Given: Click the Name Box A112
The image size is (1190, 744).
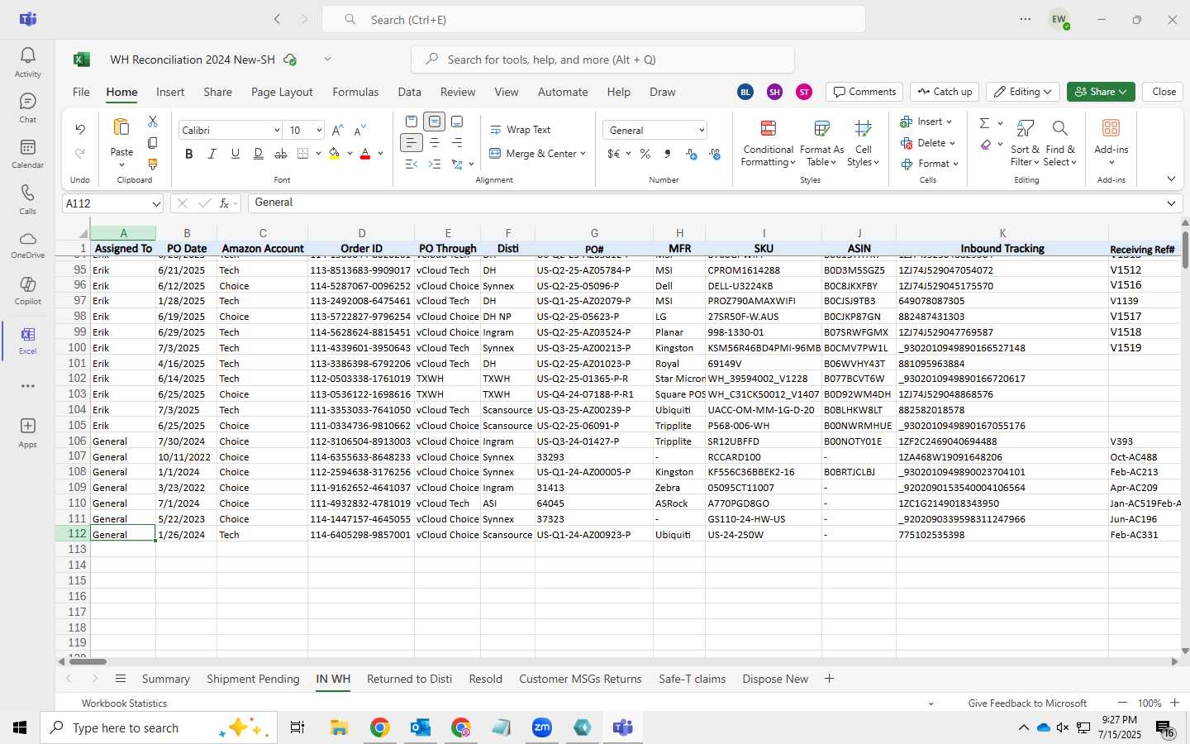Looking at the screenshot, I should 113,203.
